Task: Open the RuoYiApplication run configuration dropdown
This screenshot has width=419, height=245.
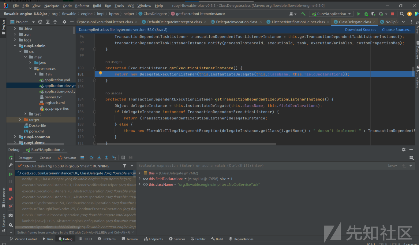Action: tap(331, 14)
